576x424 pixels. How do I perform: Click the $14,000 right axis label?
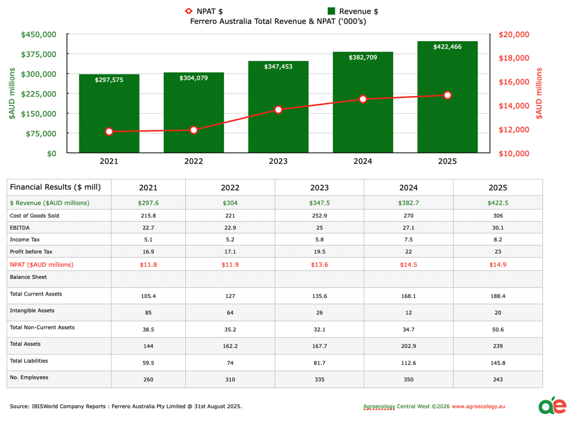(514, 106)
